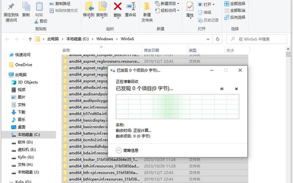Click Invert selection (反向选择)

click(x=235, y=17)
